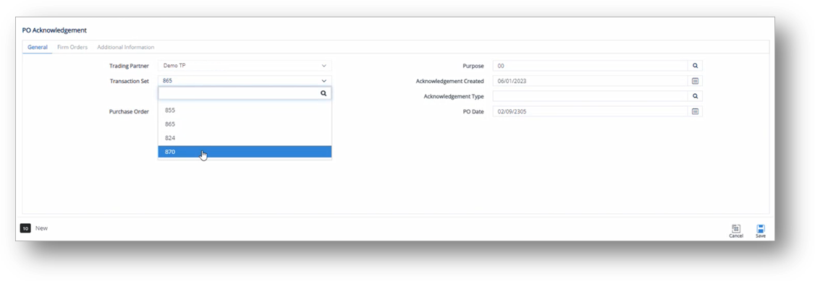
Task: Open the Acknowledgement Created calendar icon
Action: click(x=695, y=81)
